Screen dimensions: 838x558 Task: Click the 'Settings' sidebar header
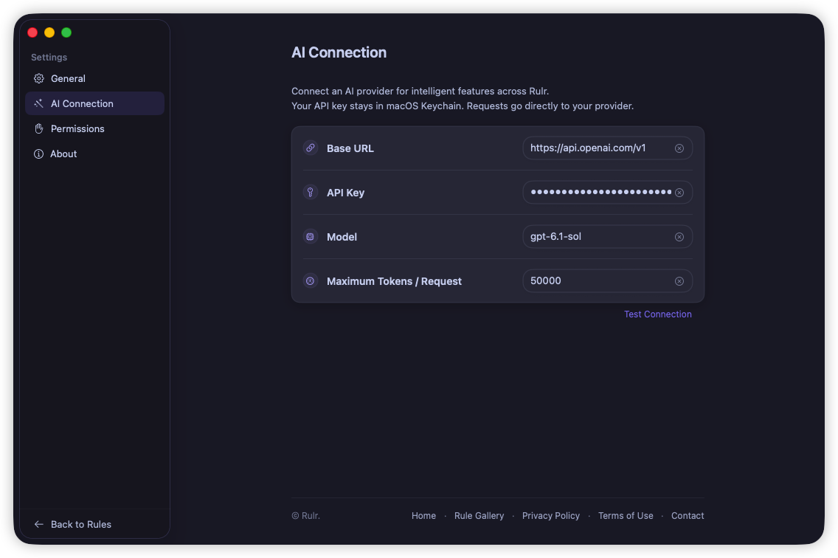49,58
